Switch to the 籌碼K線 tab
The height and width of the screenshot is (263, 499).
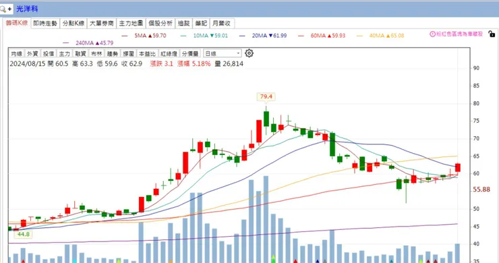(17, 23)
